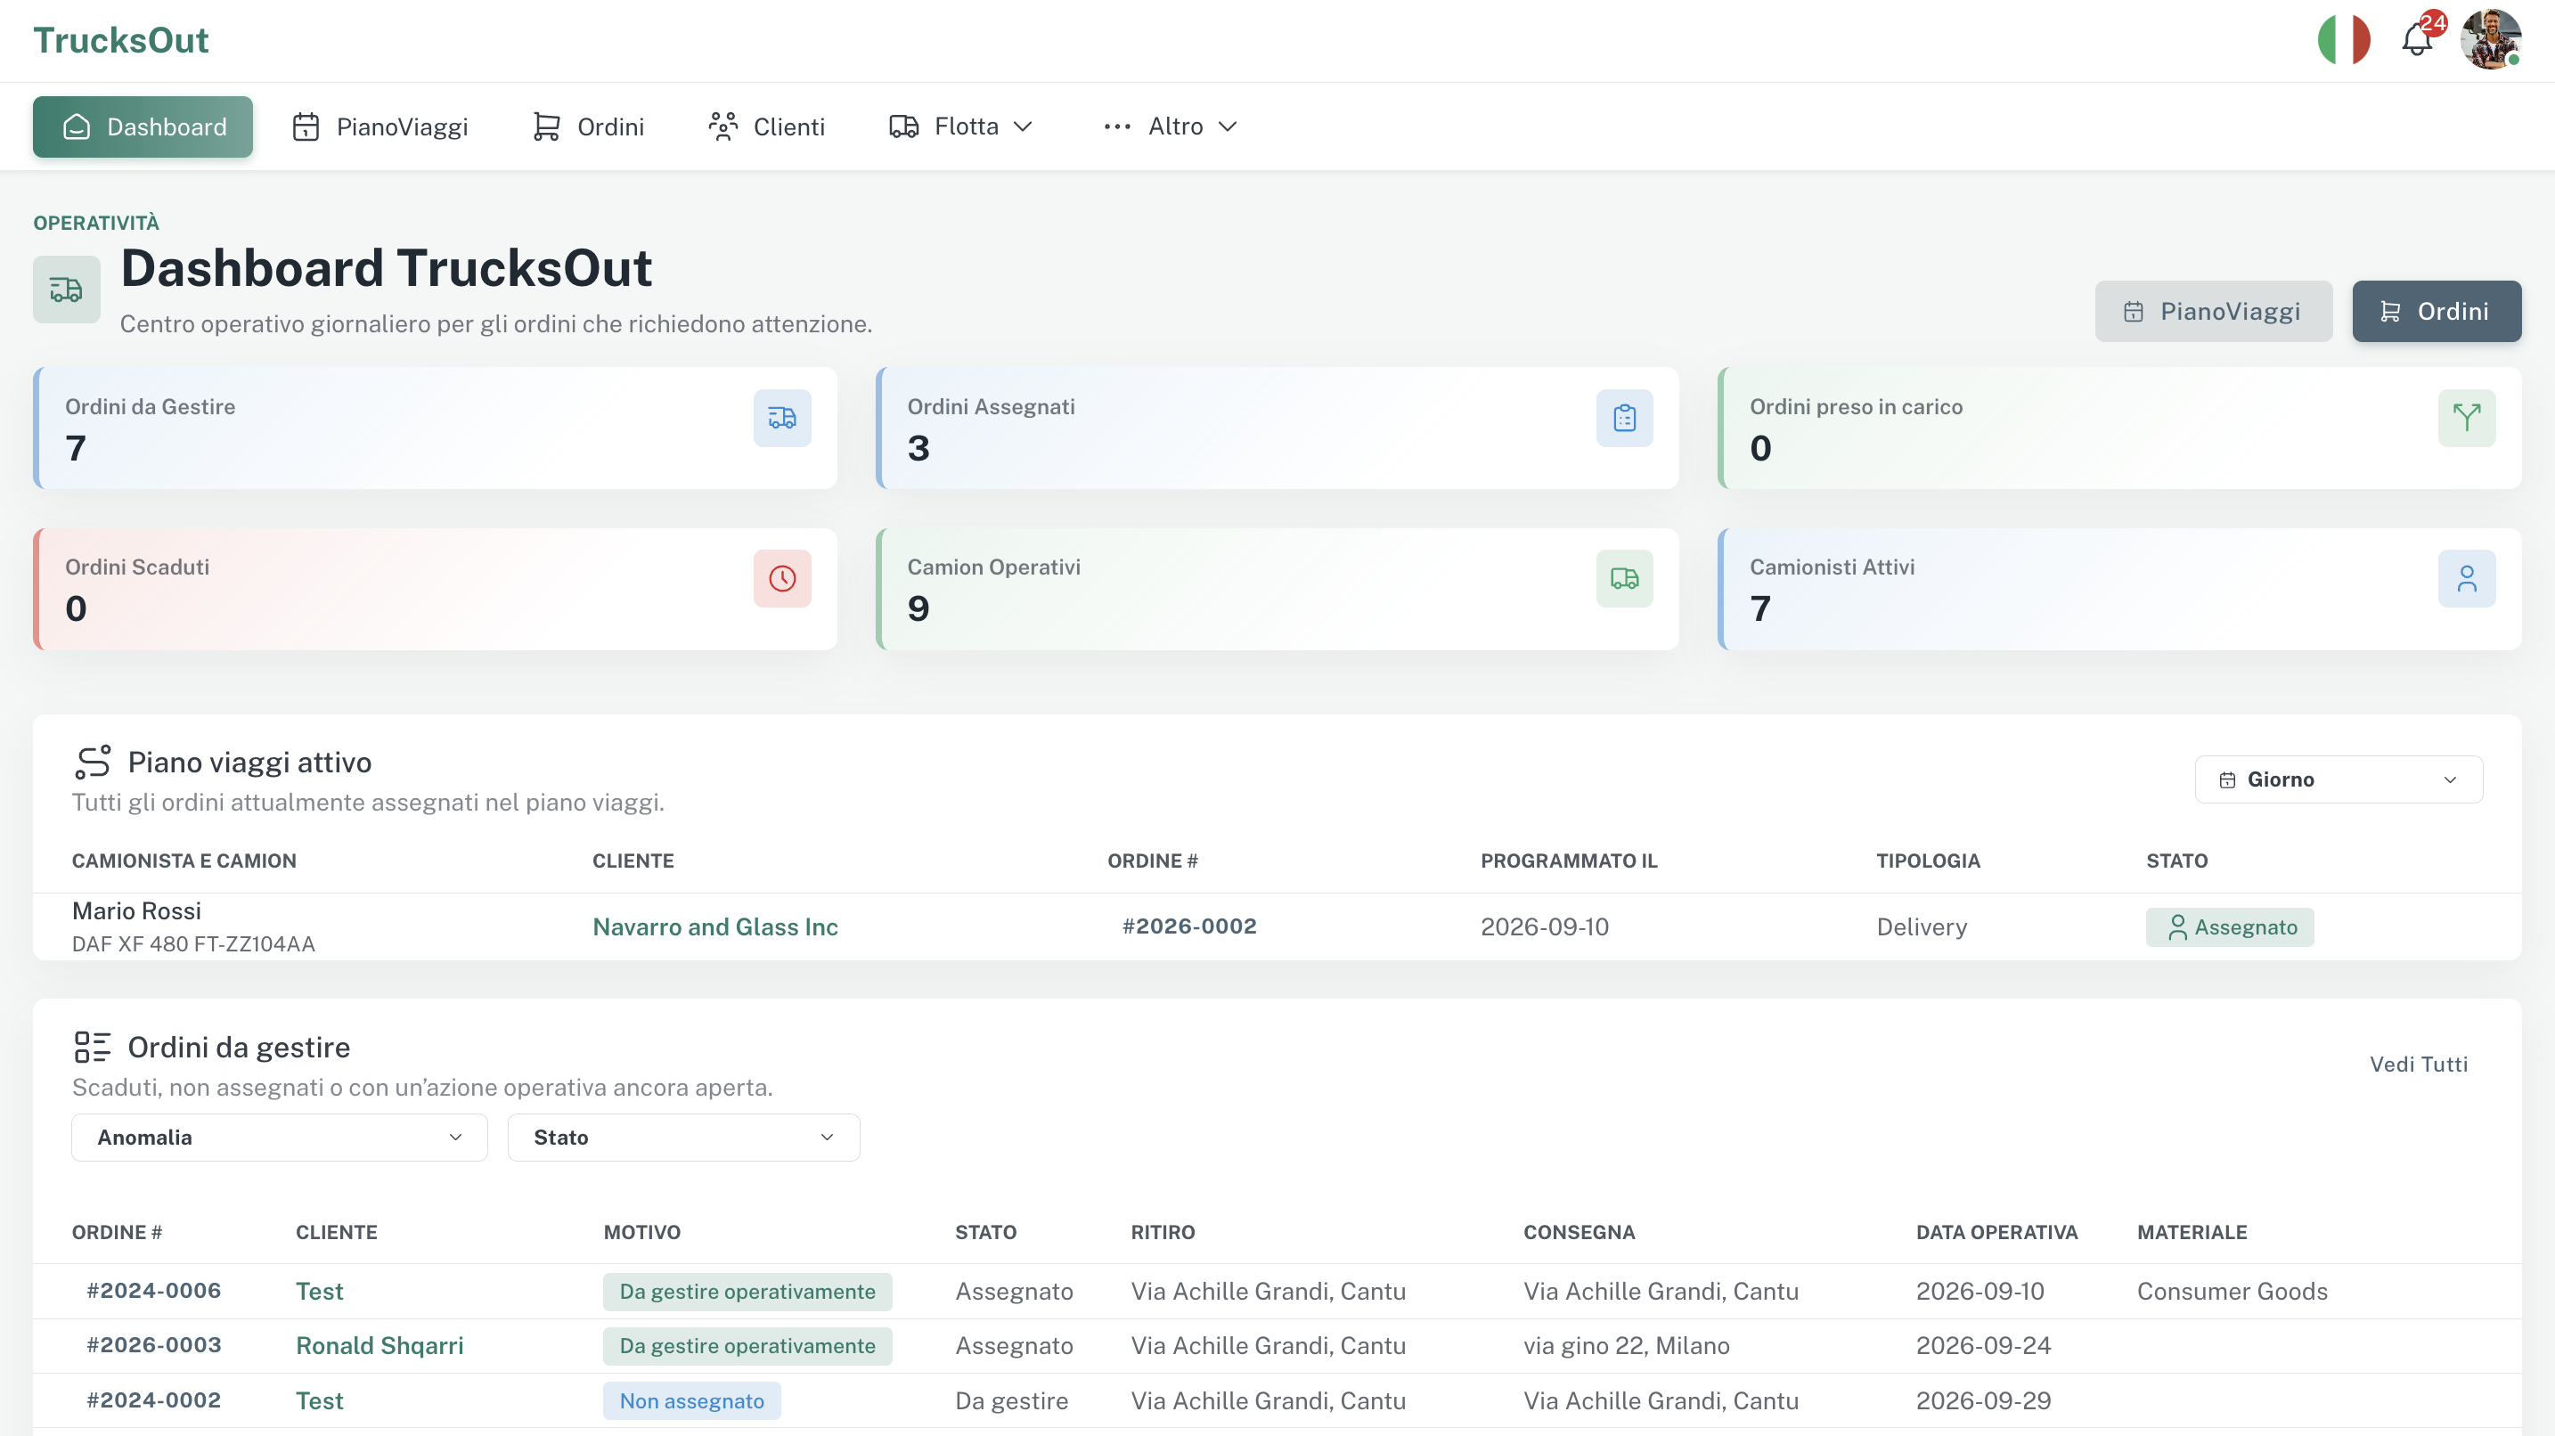Click the dark Ordini header button
The width and height of the screenshot is (2555, 1436).
pyautogui.click(x=2436, y=312)
